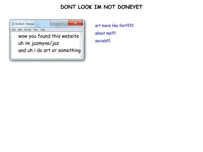Click the 'DONT LOOK IM NOT DONEYET' heading
Viewport: 203px width, 152px height.
pyautogui.click(x=101, y=7)
